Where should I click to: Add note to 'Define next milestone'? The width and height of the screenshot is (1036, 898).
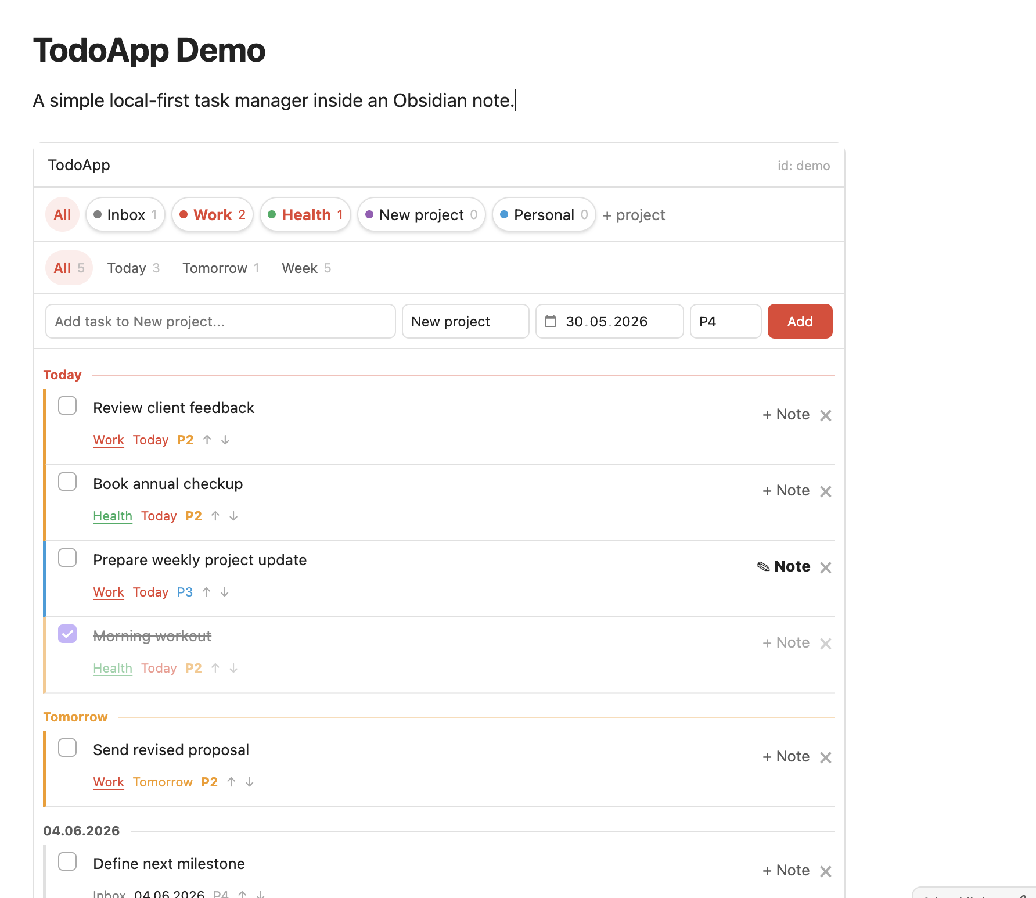coord(786,870)
